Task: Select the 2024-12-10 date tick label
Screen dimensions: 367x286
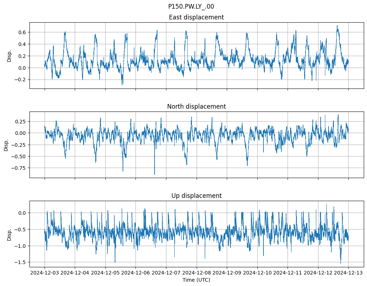Action: (x=257, y=273)
